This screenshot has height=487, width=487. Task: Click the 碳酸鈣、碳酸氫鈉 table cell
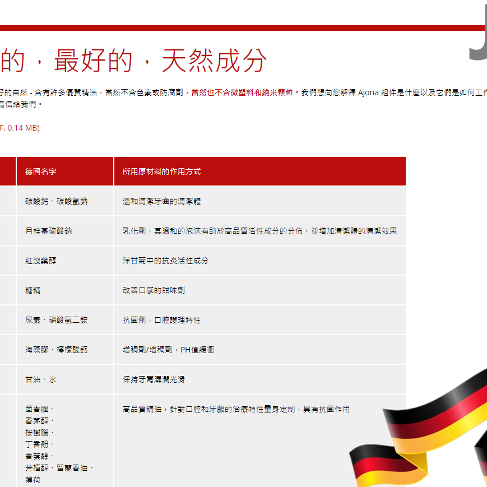(x=56, y=201)
